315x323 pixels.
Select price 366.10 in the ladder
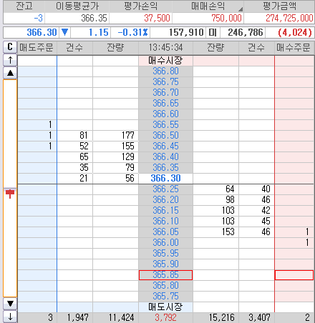pos(165,221)
